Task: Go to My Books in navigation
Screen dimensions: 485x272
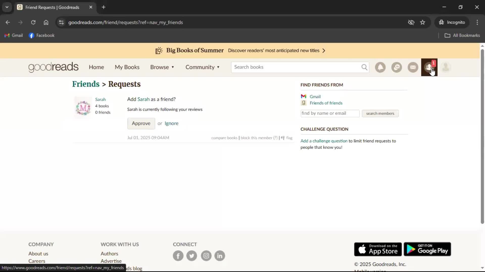Action: click(127, 67)
